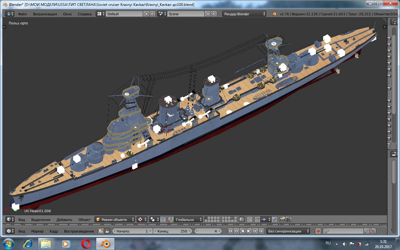This screenshot has width=400, height=250.
Task: Click the Добавить button in 3D view header
Action: (64, 220)
